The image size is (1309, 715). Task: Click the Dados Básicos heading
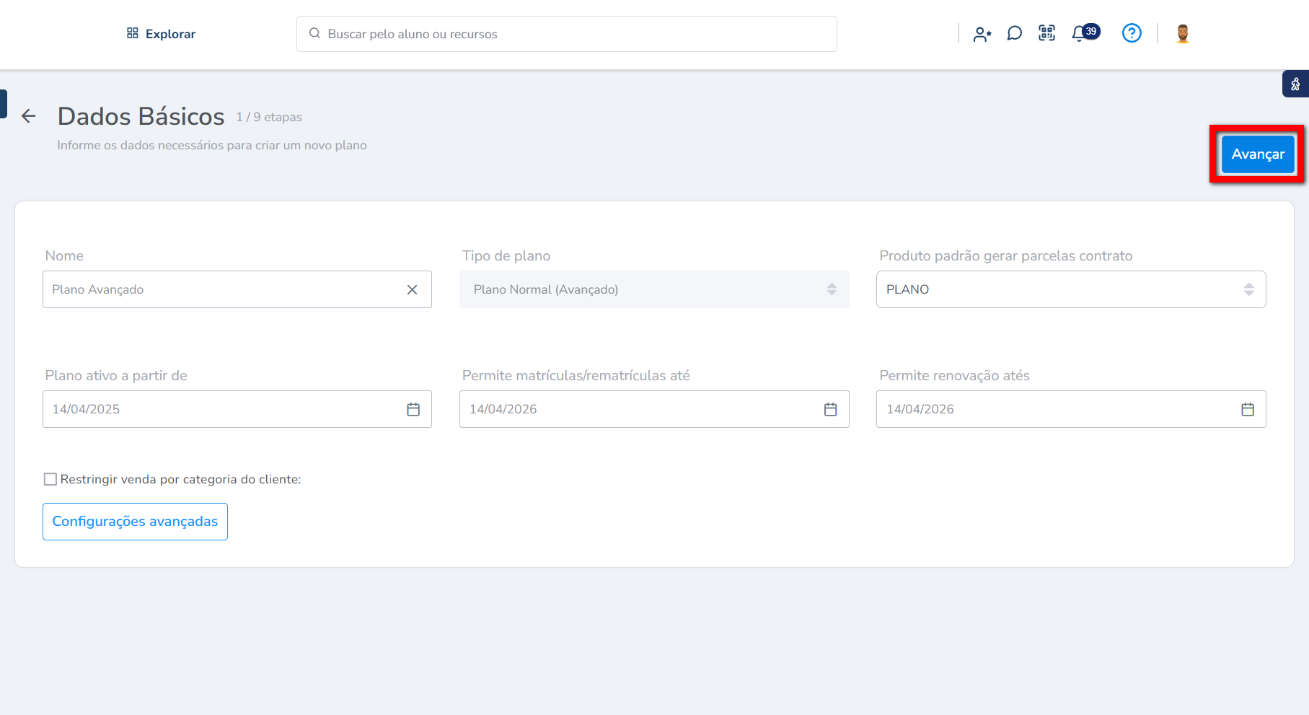(141, 116)
